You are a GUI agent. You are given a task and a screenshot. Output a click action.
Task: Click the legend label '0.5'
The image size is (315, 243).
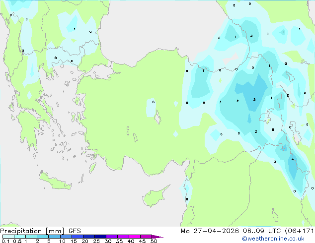pos(17,241)
